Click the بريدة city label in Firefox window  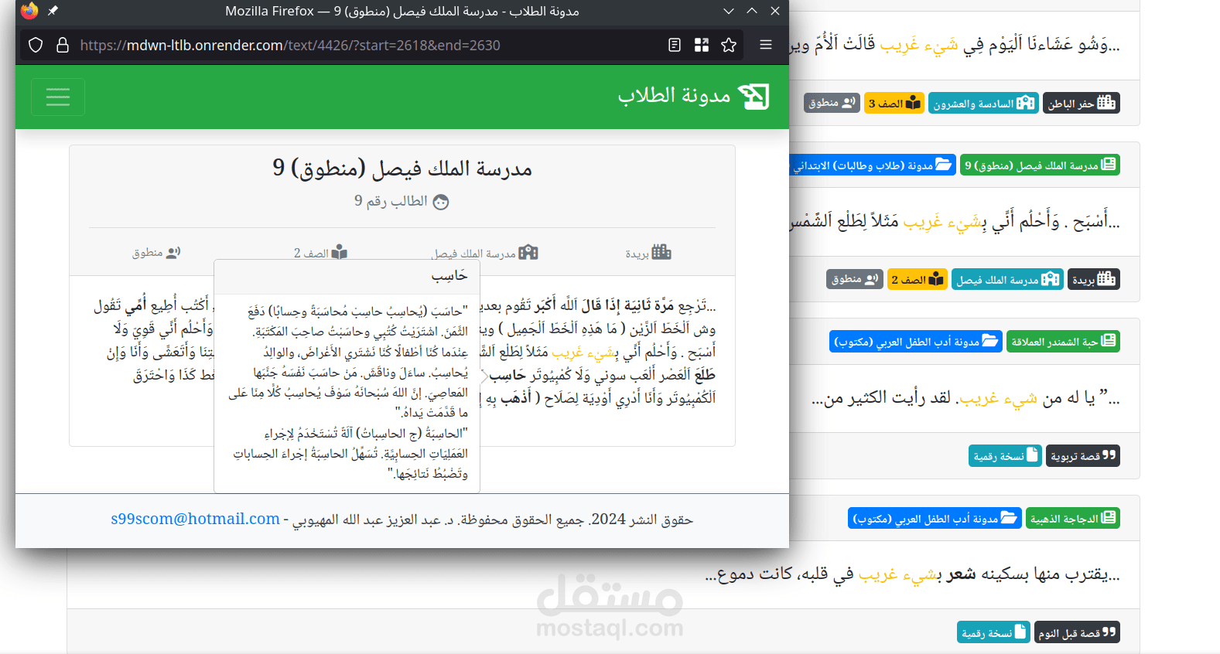[648, 253]
